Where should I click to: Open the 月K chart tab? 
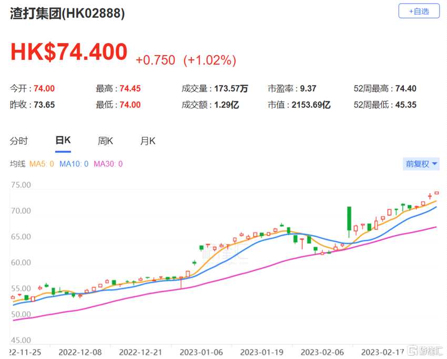[x=148, y=141]
